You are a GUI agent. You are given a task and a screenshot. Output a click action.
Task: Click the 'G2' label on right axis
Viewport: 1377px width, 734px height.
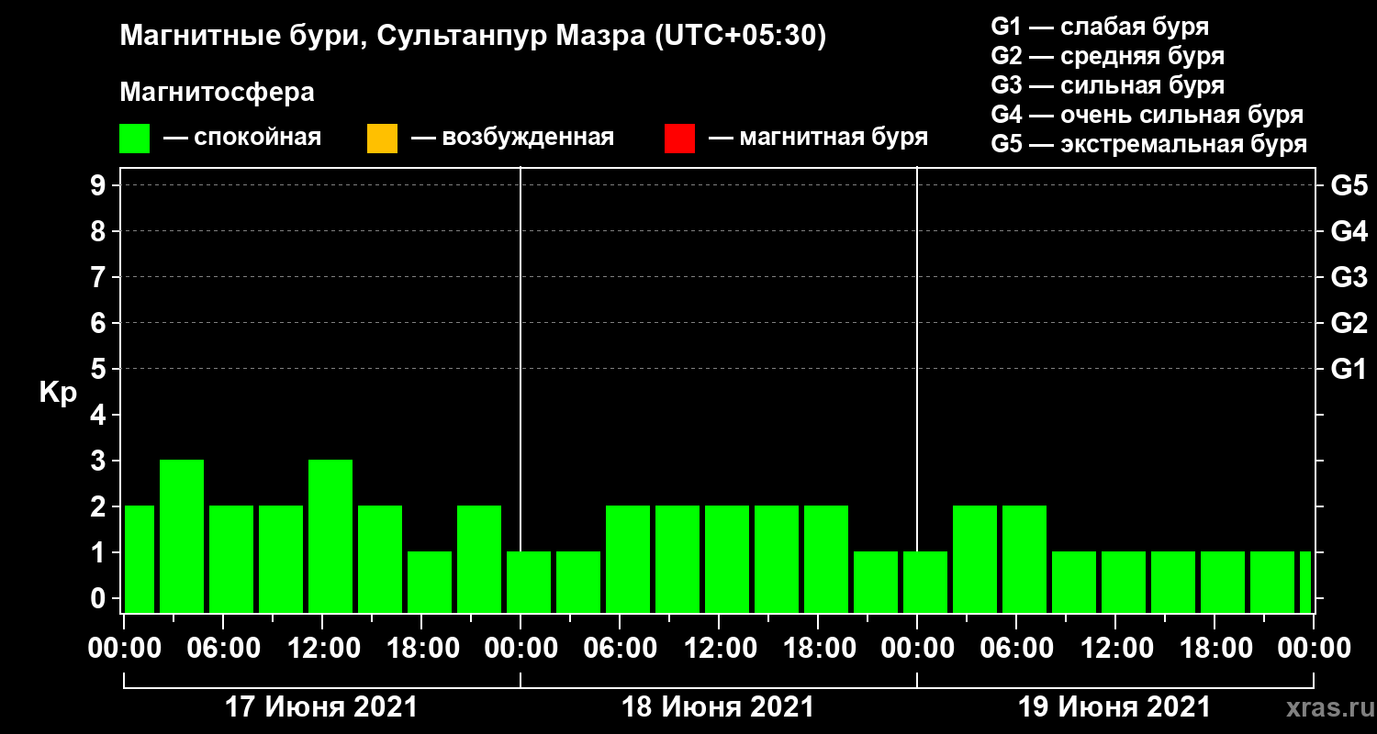coord(1349,323)
